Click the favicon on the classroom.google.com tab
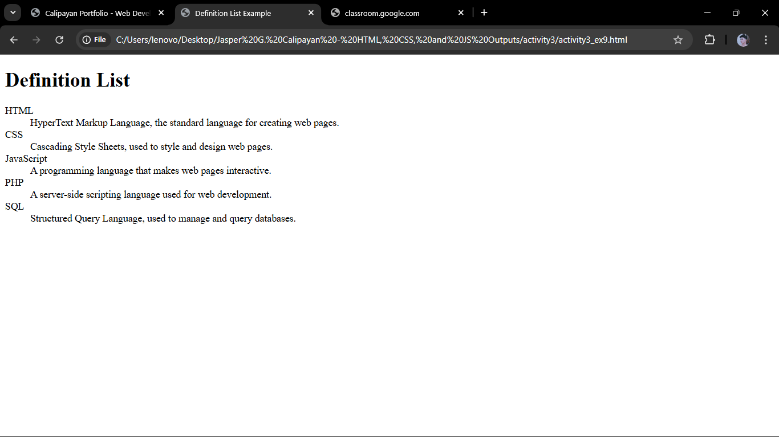Screen dimensions: 779x437 pos(336,13)
